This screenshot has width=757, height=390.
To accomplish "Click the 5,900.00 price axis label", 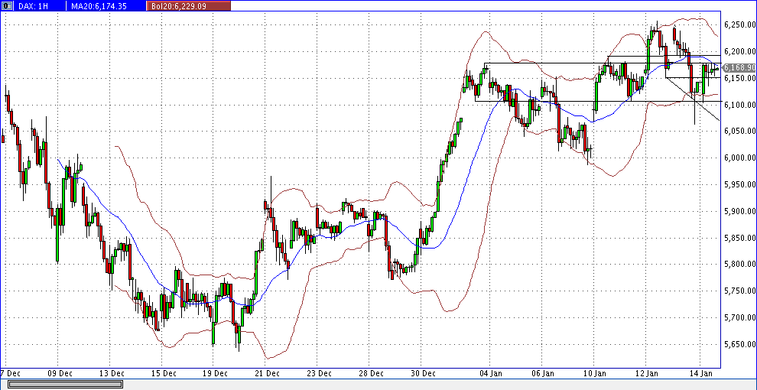I will (739, 211).
